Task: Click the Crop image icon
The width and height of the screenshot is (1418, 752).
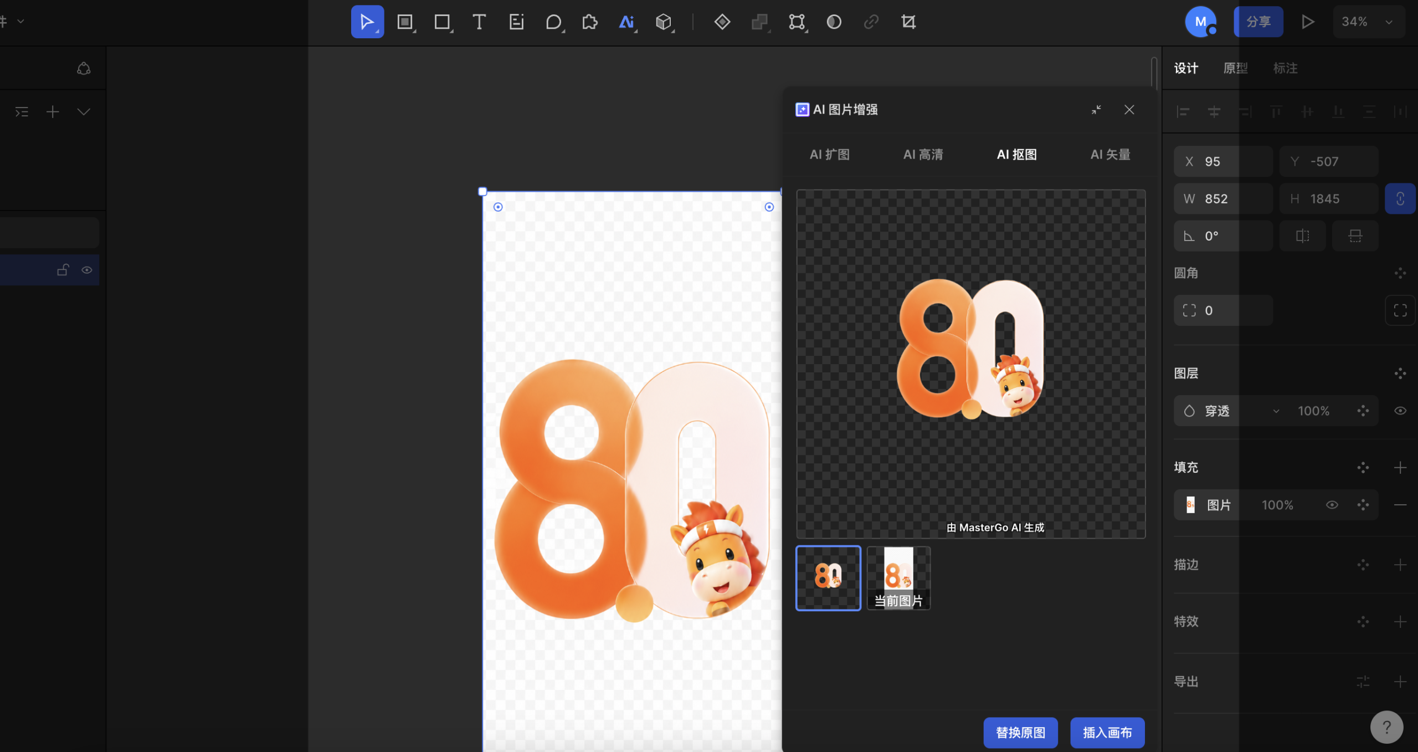Action: 908,22
